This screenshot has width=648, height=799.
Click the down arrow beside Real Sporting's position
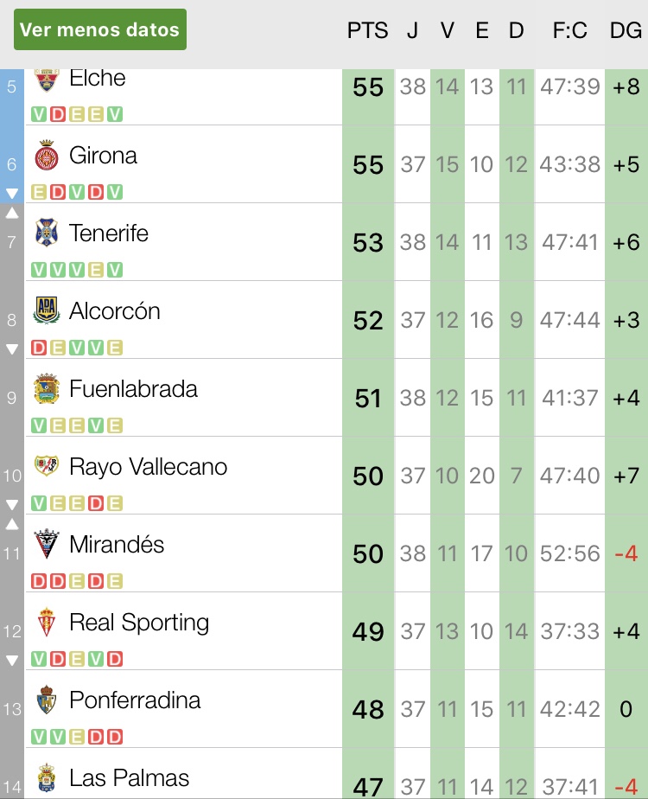(x=11, y=661)
